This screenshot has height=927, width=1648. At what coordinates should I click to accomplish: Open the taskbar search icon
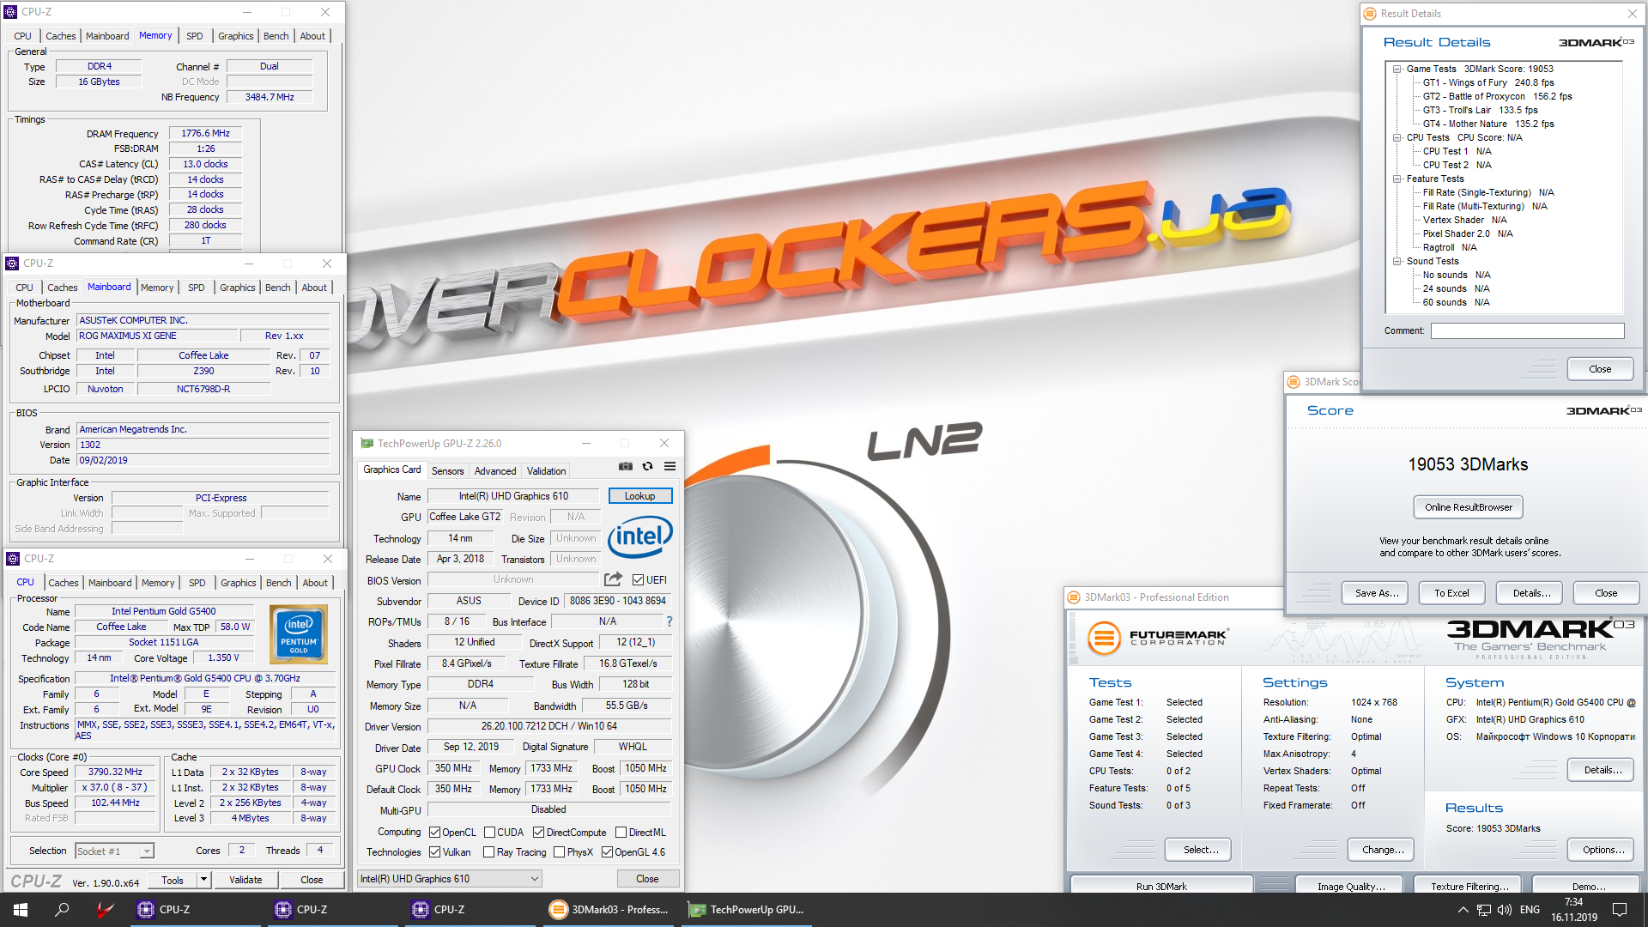pyautogui.click(x=62, y=910)
